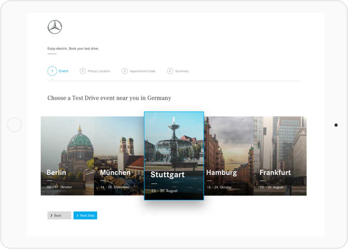
Task: Choose the München event card
Action: pyautogui.click(x=119, y=156)
